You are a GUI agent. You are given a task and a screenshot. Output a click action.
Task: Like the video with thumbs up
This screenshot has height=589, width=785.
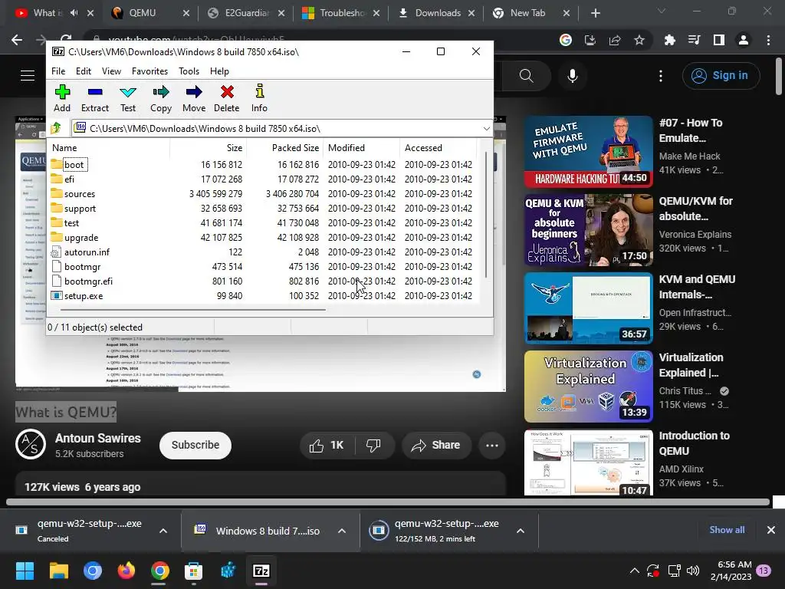(327, 446)
